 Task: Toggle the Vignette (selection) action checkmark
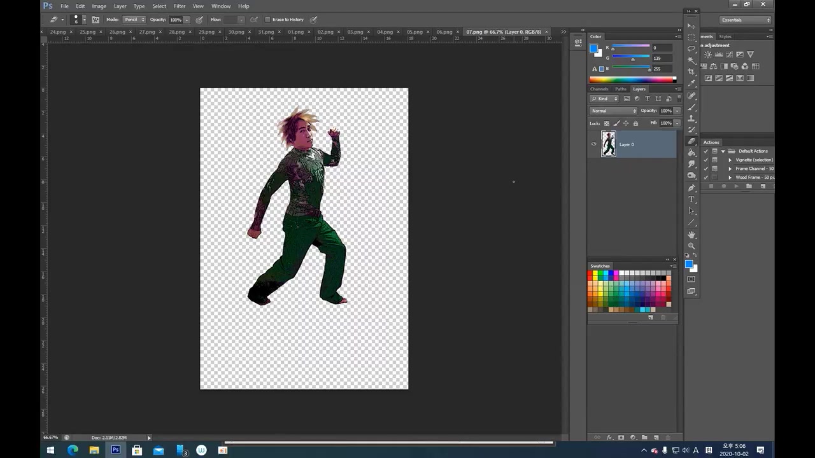click(x=705, y=160)
